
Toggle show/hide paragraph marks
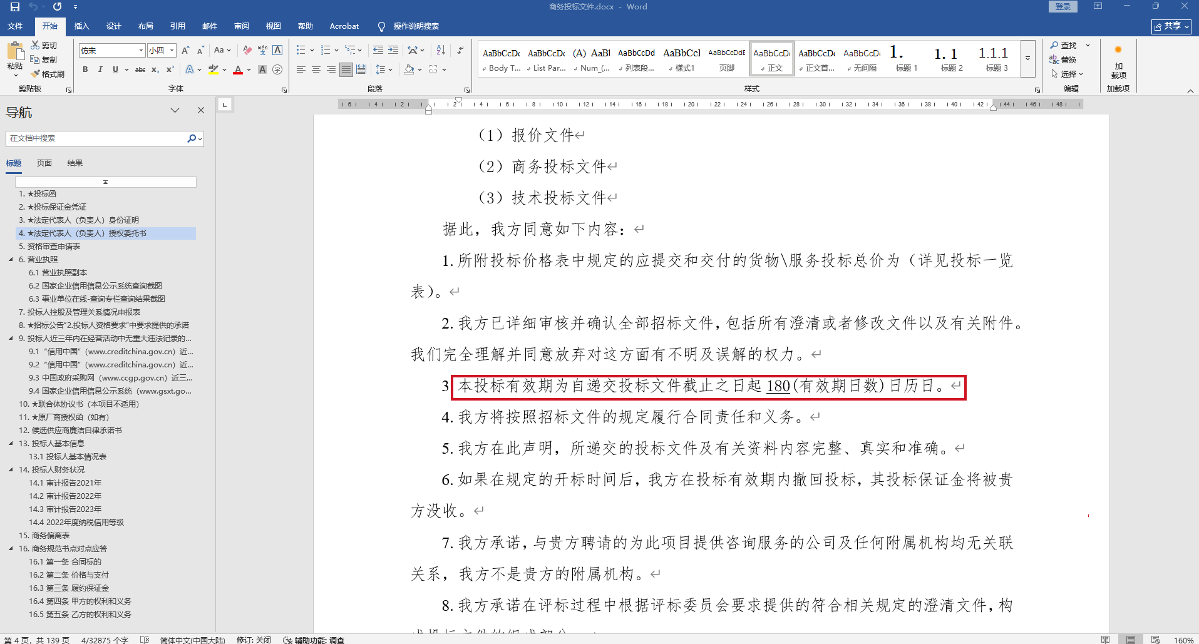click(x=461, y=50)
